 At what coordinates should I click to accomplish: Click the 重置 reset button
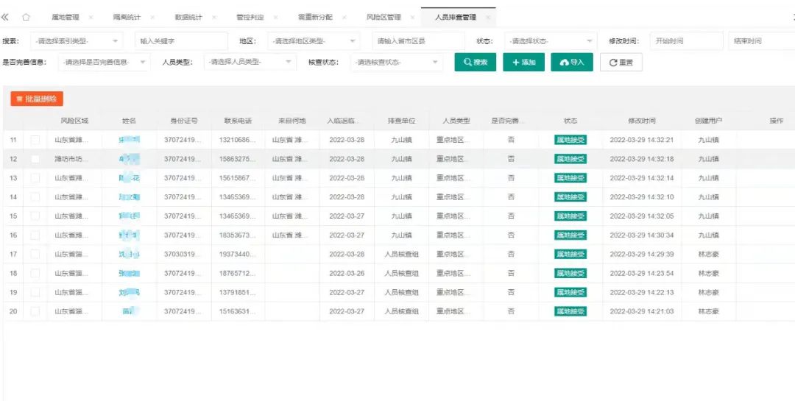click(621, 63)
